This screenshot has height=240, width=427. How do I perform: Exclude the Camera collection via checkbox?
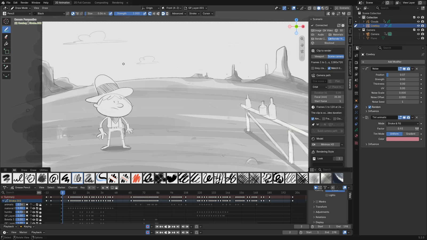(414, 30)
